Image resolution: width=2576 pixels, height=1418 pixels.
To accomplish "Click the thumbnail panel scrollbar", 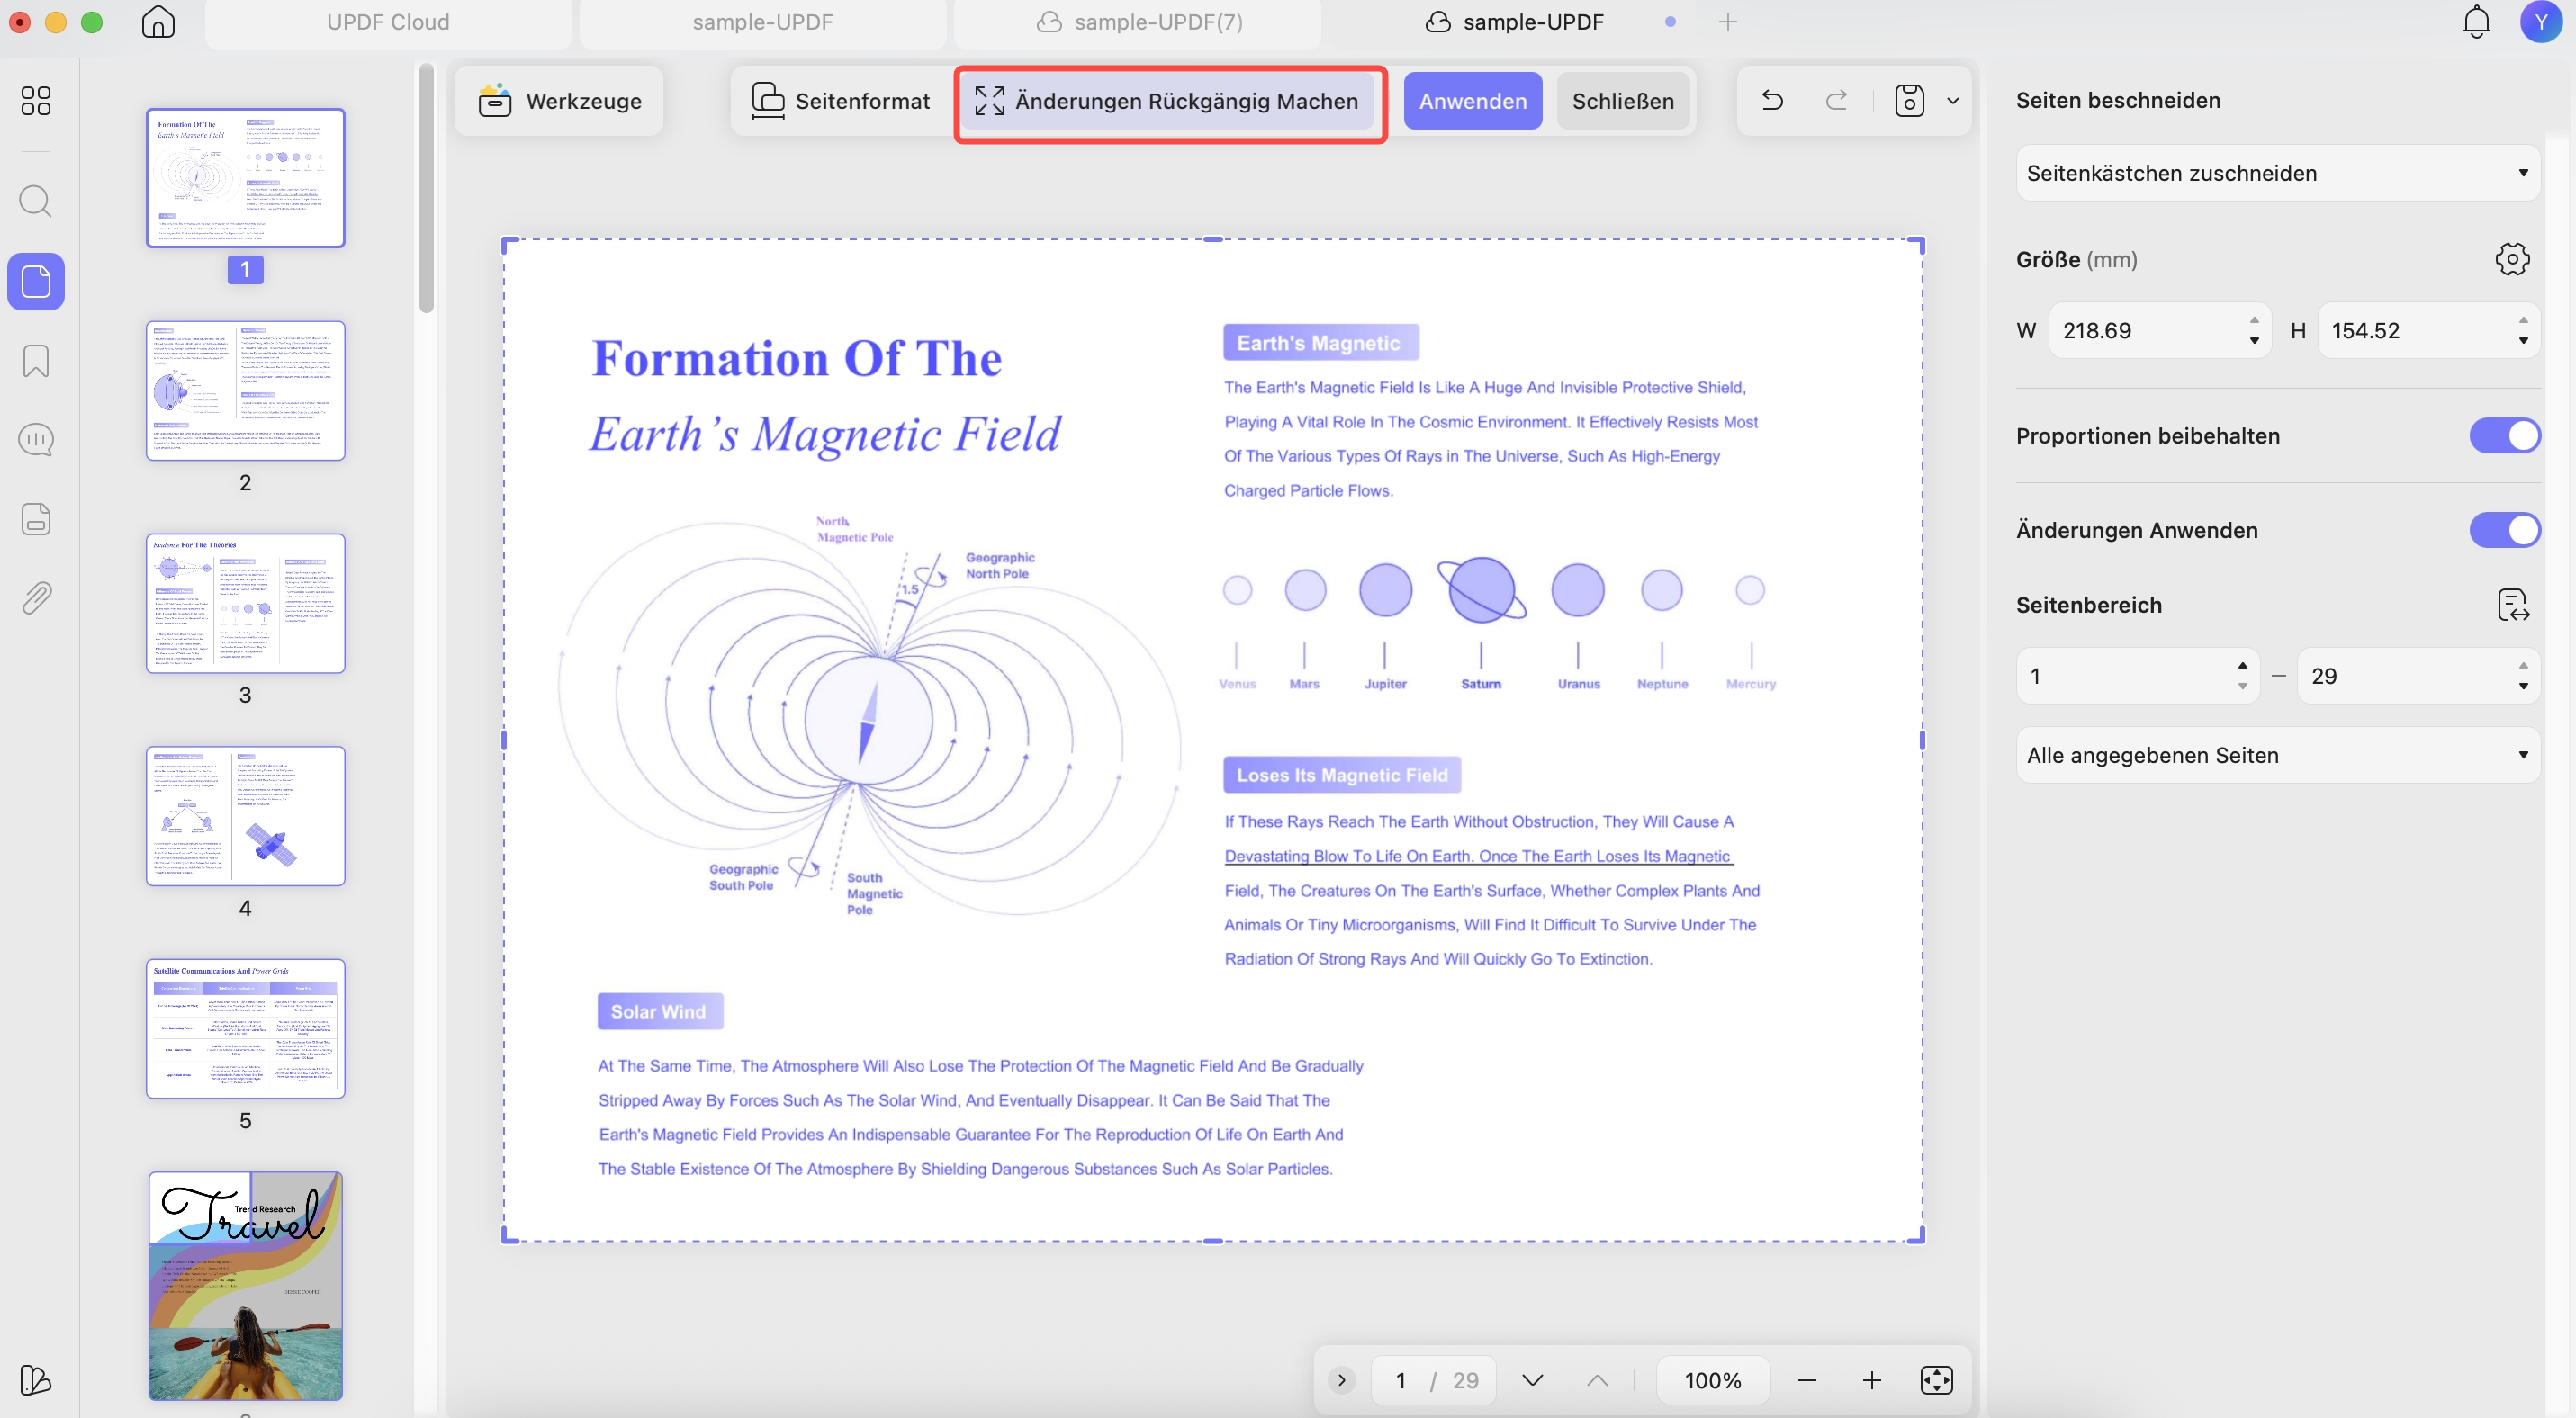I will tap(426, 188).
